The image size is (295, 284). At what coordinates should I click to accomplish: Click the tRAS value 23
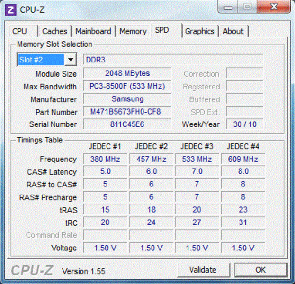click(243, 210)
